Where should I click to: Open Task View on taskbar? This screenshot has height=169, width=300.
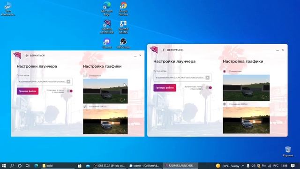(x=28, y=166)
